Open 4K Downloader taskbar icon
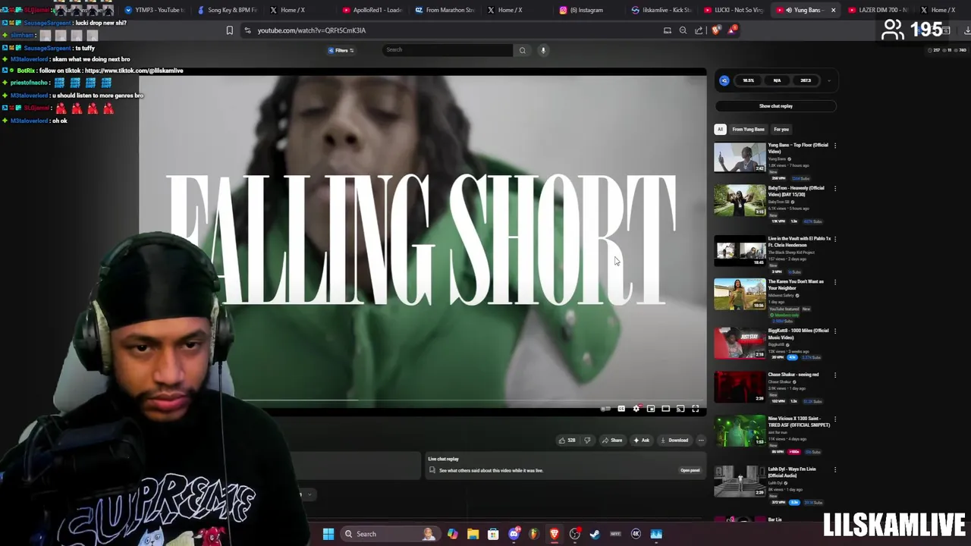The width and height of the screenshot is (971, 546). pyautogui.click(x=636, y=534)
